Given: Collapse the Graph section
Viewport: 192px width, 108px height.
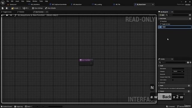Looking at the screenshot, I should point(159,66).
